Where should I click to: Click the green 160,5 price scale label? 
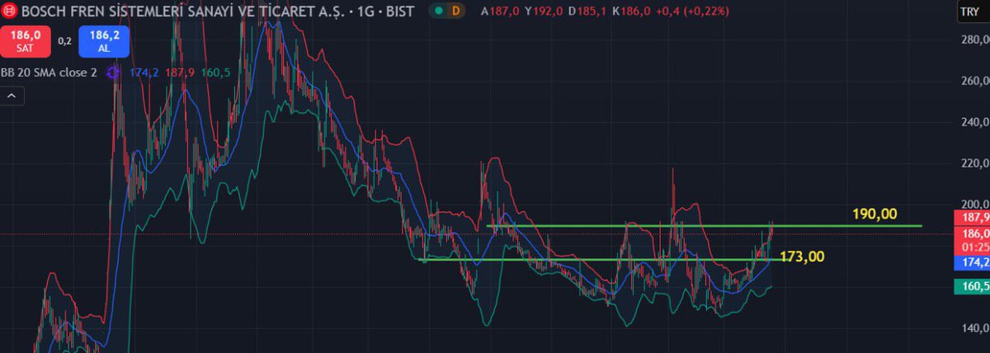click(973, 286)
